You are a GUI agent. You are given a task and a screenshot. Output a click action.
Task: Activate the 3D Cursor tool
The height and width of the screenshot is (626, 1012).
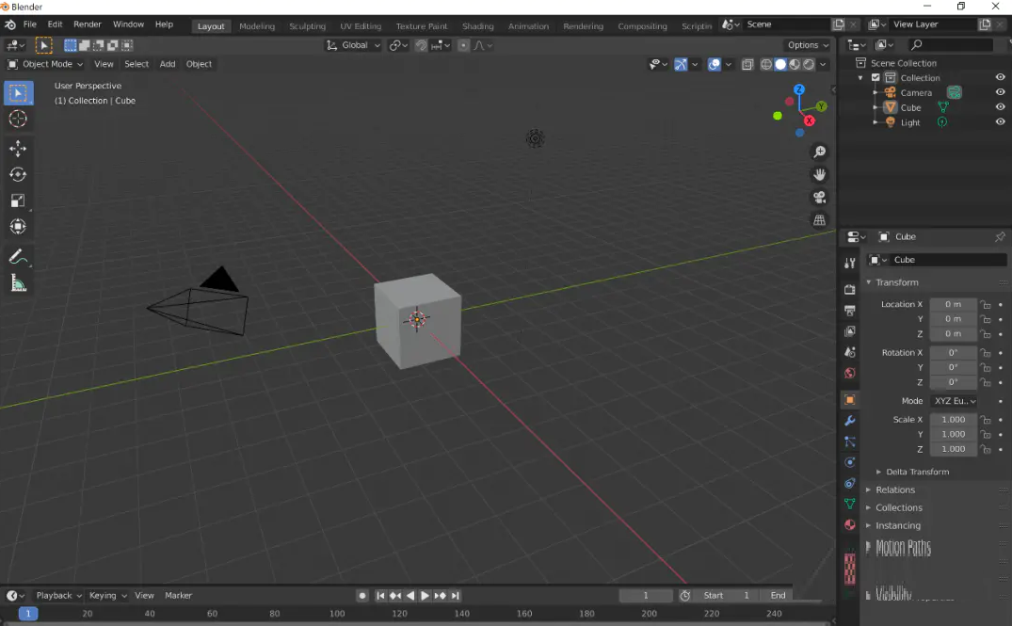18,119
